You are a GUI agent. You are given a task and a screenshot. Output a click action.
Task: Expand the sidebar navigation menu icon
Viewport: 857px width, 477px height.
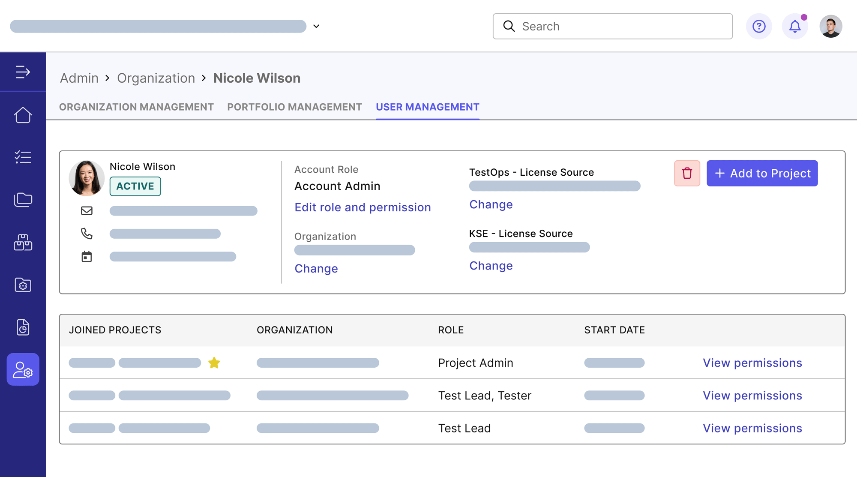tap(23, 72)
